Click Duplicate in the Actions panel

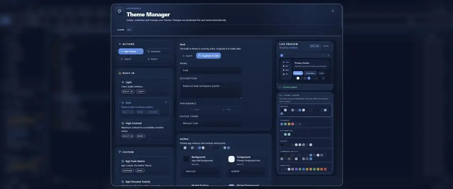[x=157, y=52]
